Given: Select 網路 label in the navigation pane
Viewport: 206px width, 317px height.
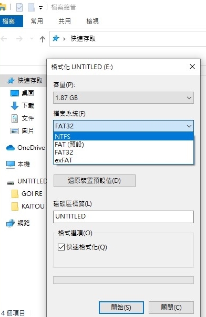Looking at the screenshot, I should point(24,223).
